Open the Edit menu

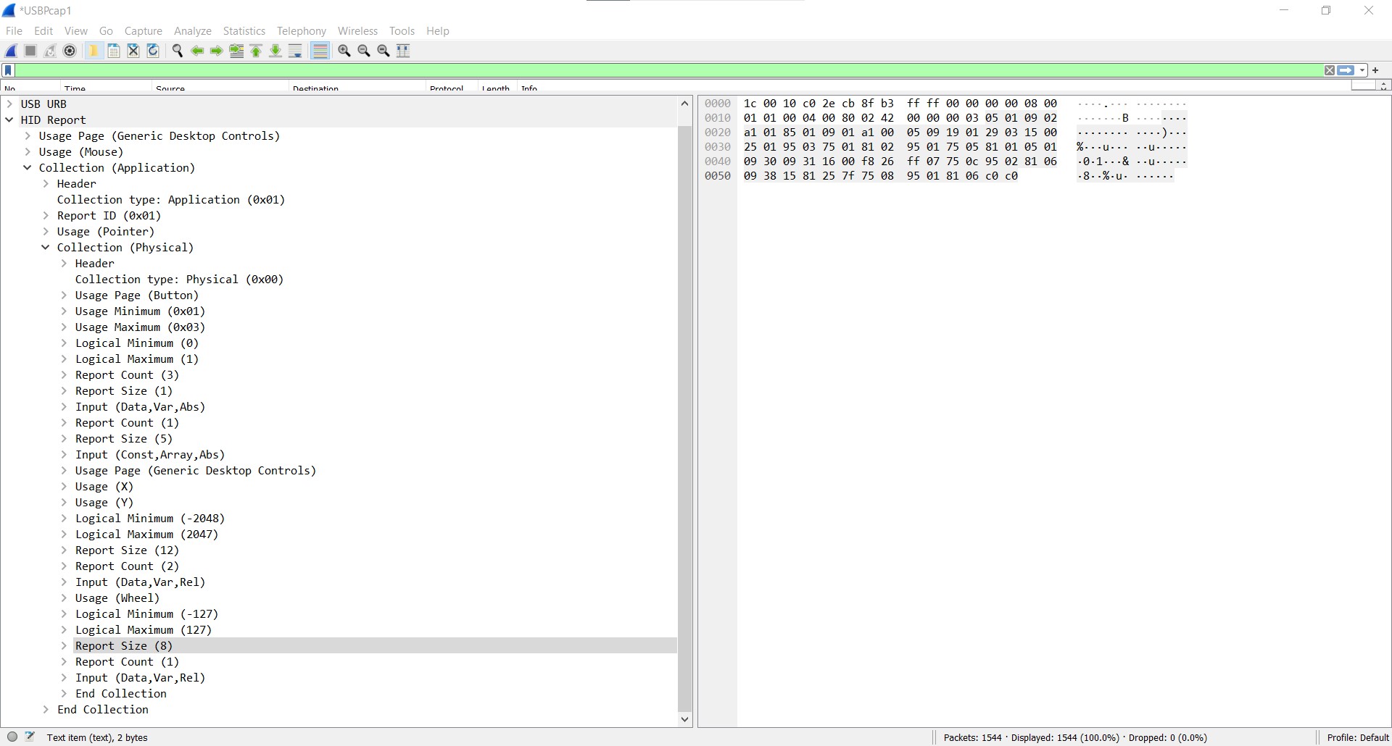[x=43, y=31]
